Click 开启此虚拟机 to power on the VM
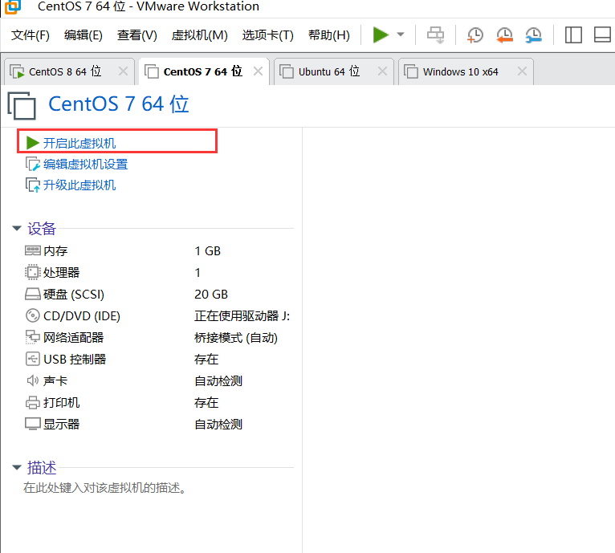The height and width of the screenshot is (553, 615). click(x=79, y=143)
